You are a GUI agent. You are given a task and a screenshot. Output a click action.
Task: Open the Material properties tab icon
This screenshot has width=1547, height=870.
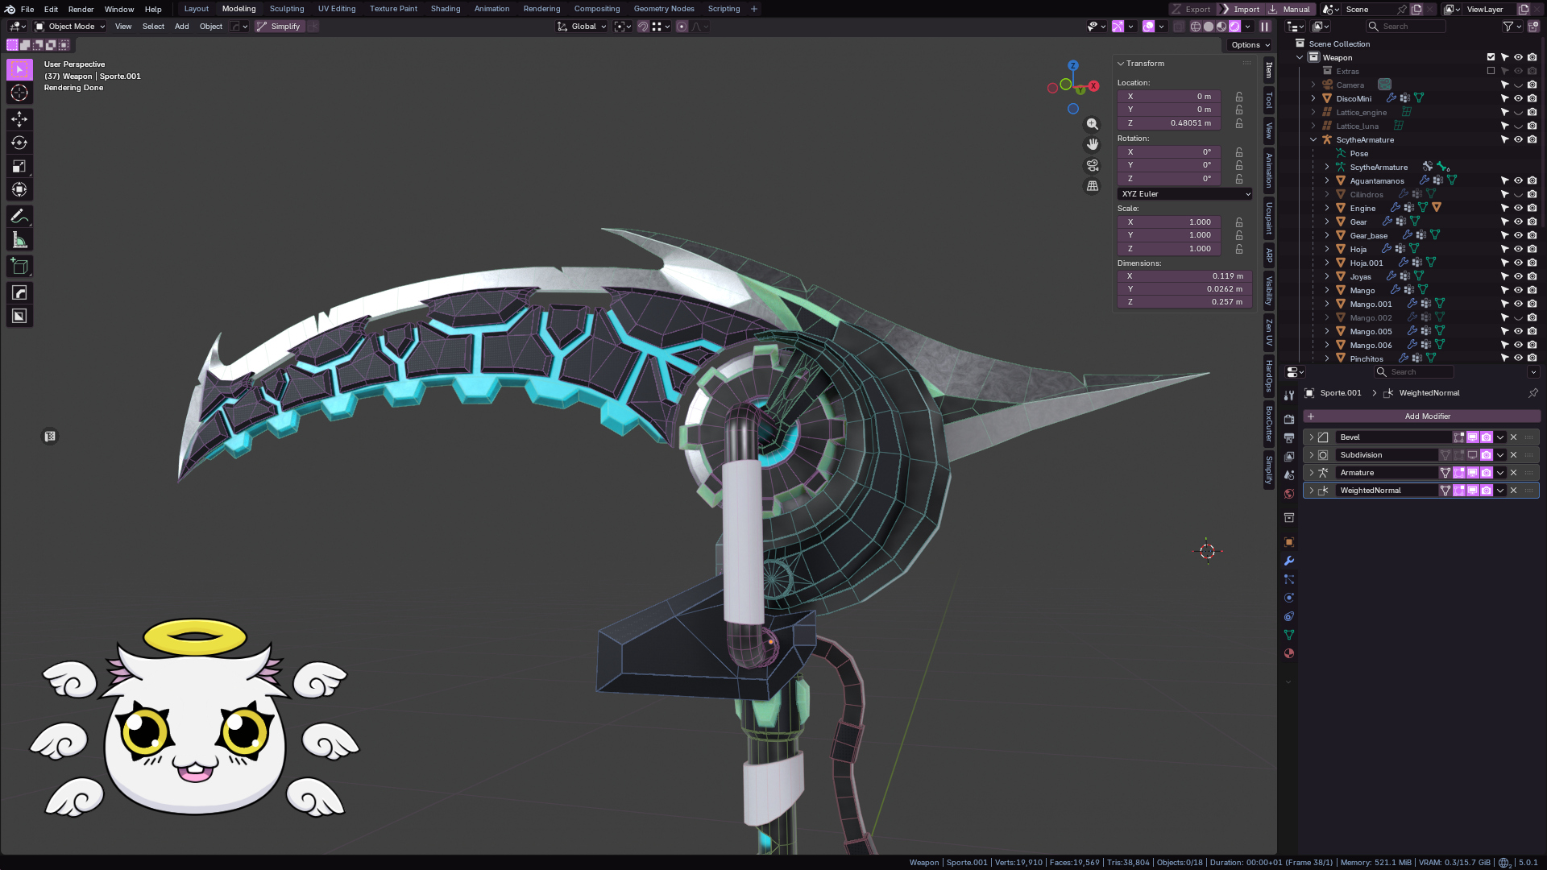click(x=1289, y=653)
